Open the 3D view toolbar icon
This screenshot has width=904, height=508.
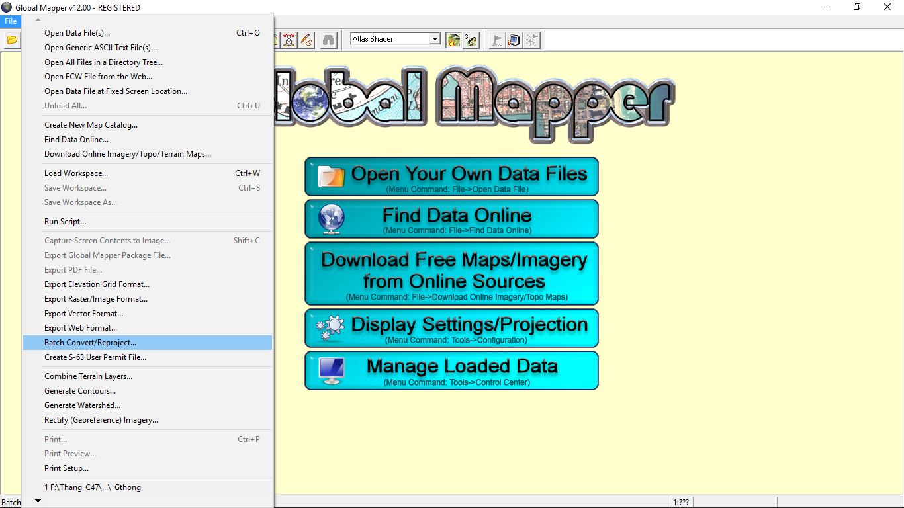[x=471, y=40]
